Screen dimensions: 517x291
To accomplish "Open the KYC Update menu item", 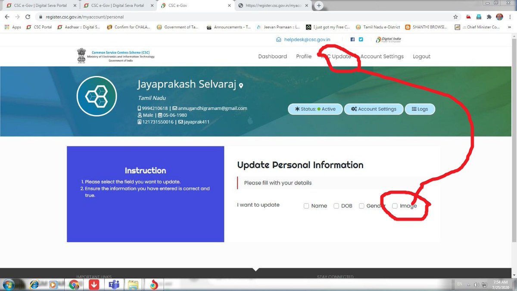I will click(336, 56).
